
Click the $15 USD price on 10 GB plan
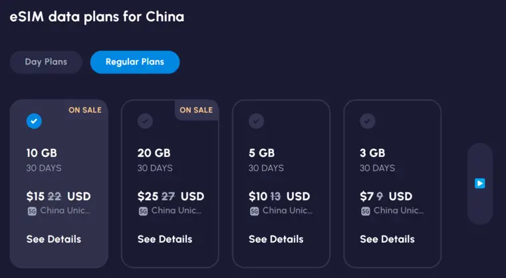[x=59, y=196]
